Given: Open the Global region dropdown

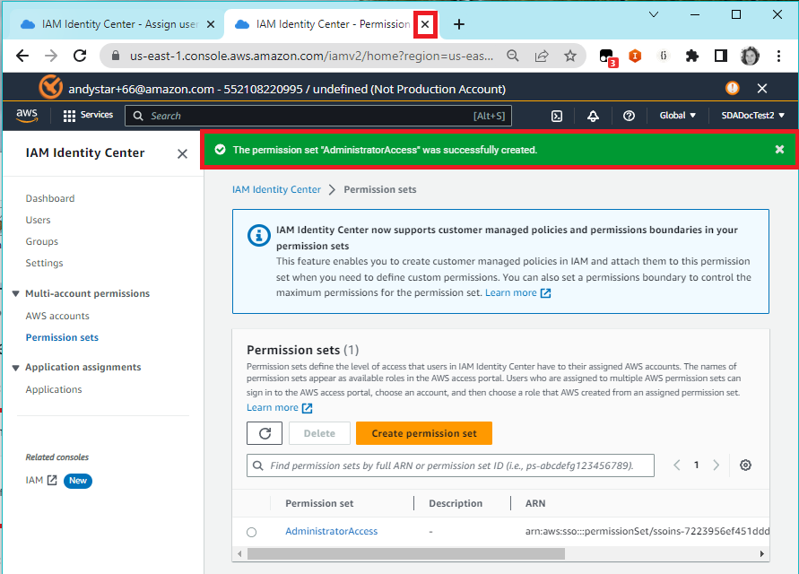Looking at the screenshot, I should click(x=677, y=115).
